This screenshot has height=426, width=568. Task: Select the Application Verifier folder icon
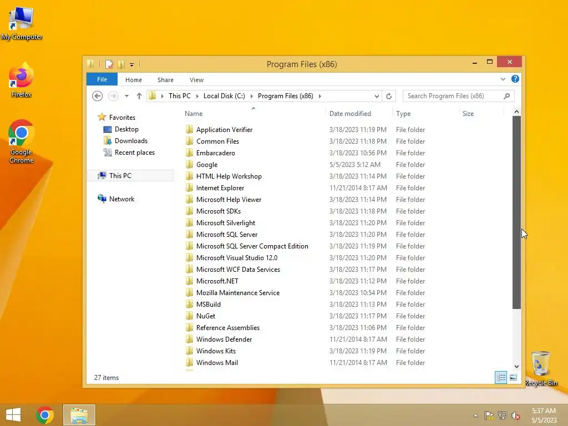(x=189, y=130)
